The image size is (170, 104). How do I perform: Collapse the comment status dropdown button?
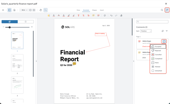point(164,42)
